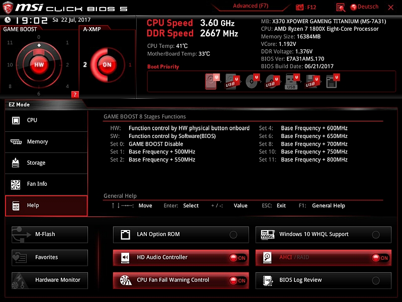Click the BIOS Log Review circle indicator
The image size is (402, 302).
[376, 281]
